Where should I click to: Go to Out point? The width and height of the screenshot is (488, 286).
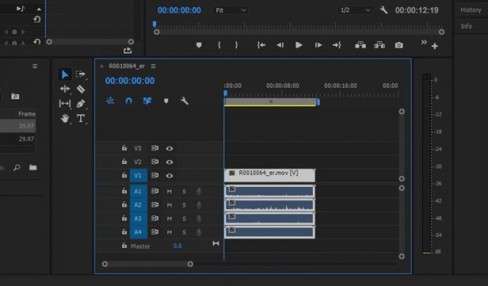337,45
